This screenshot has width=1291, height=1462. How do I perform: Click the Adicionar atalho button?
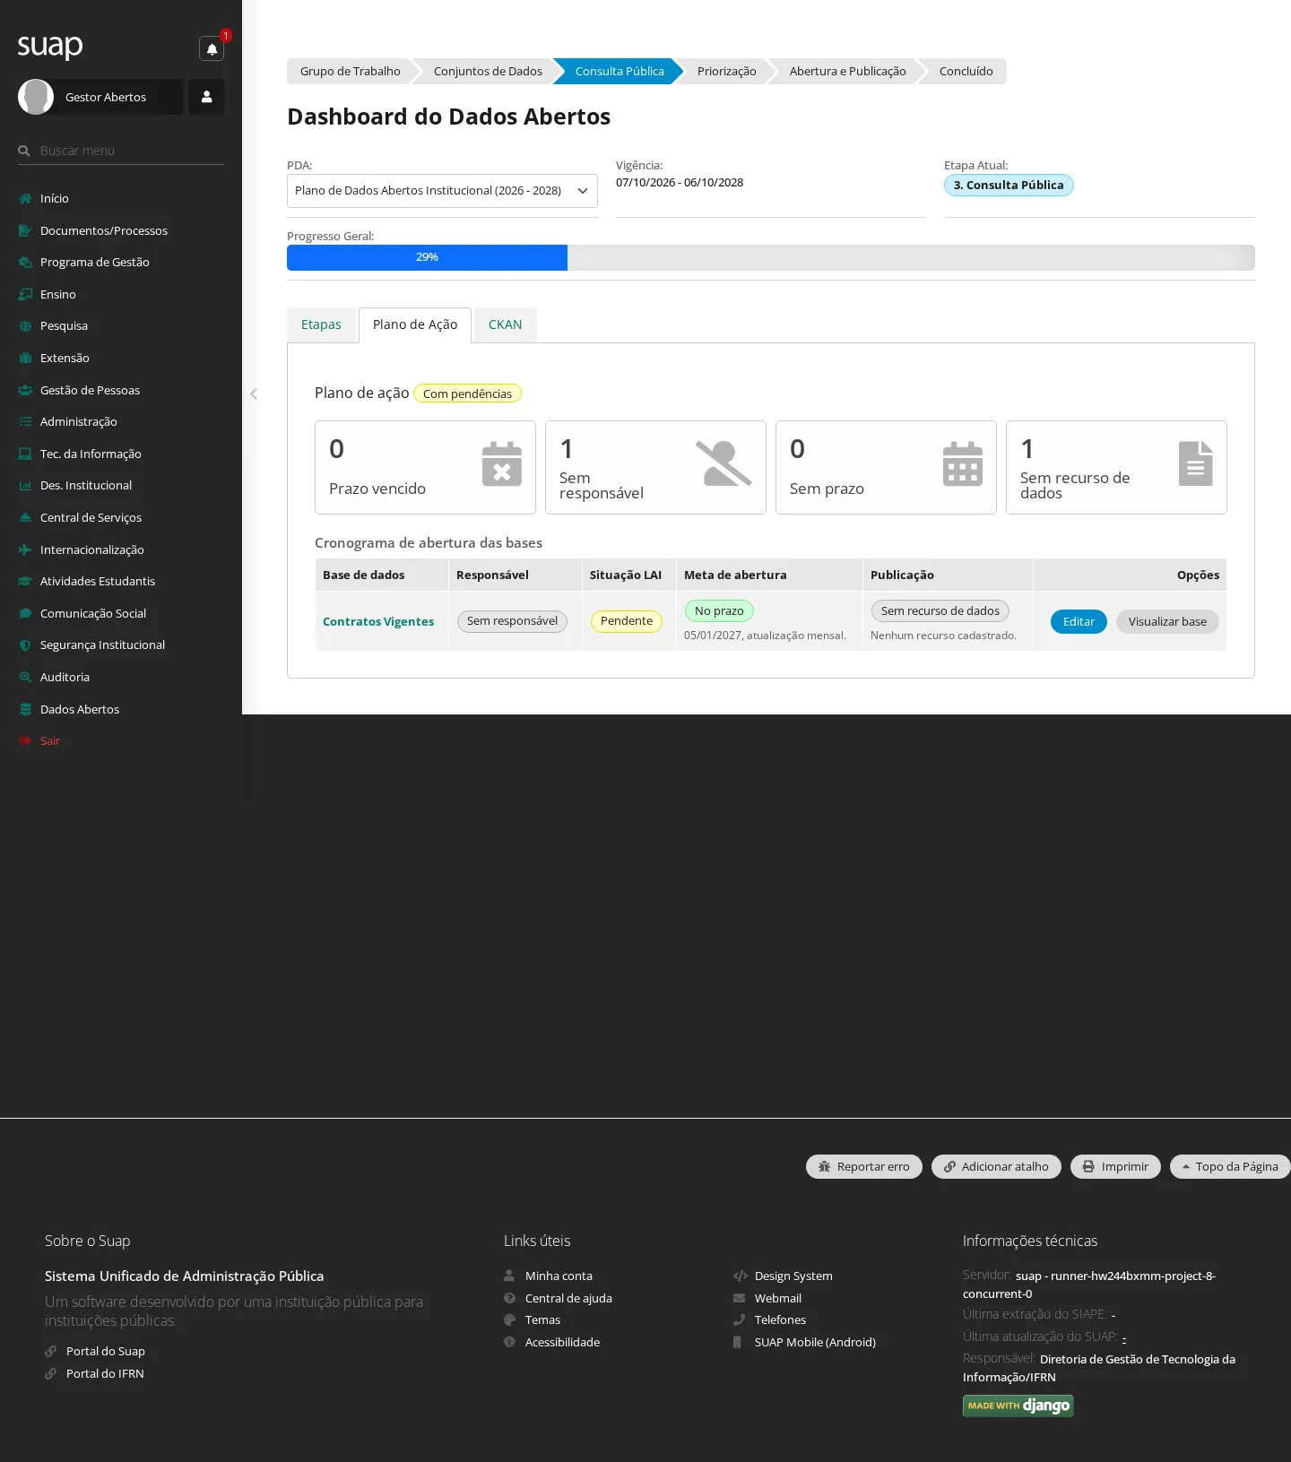(996, 1166)
